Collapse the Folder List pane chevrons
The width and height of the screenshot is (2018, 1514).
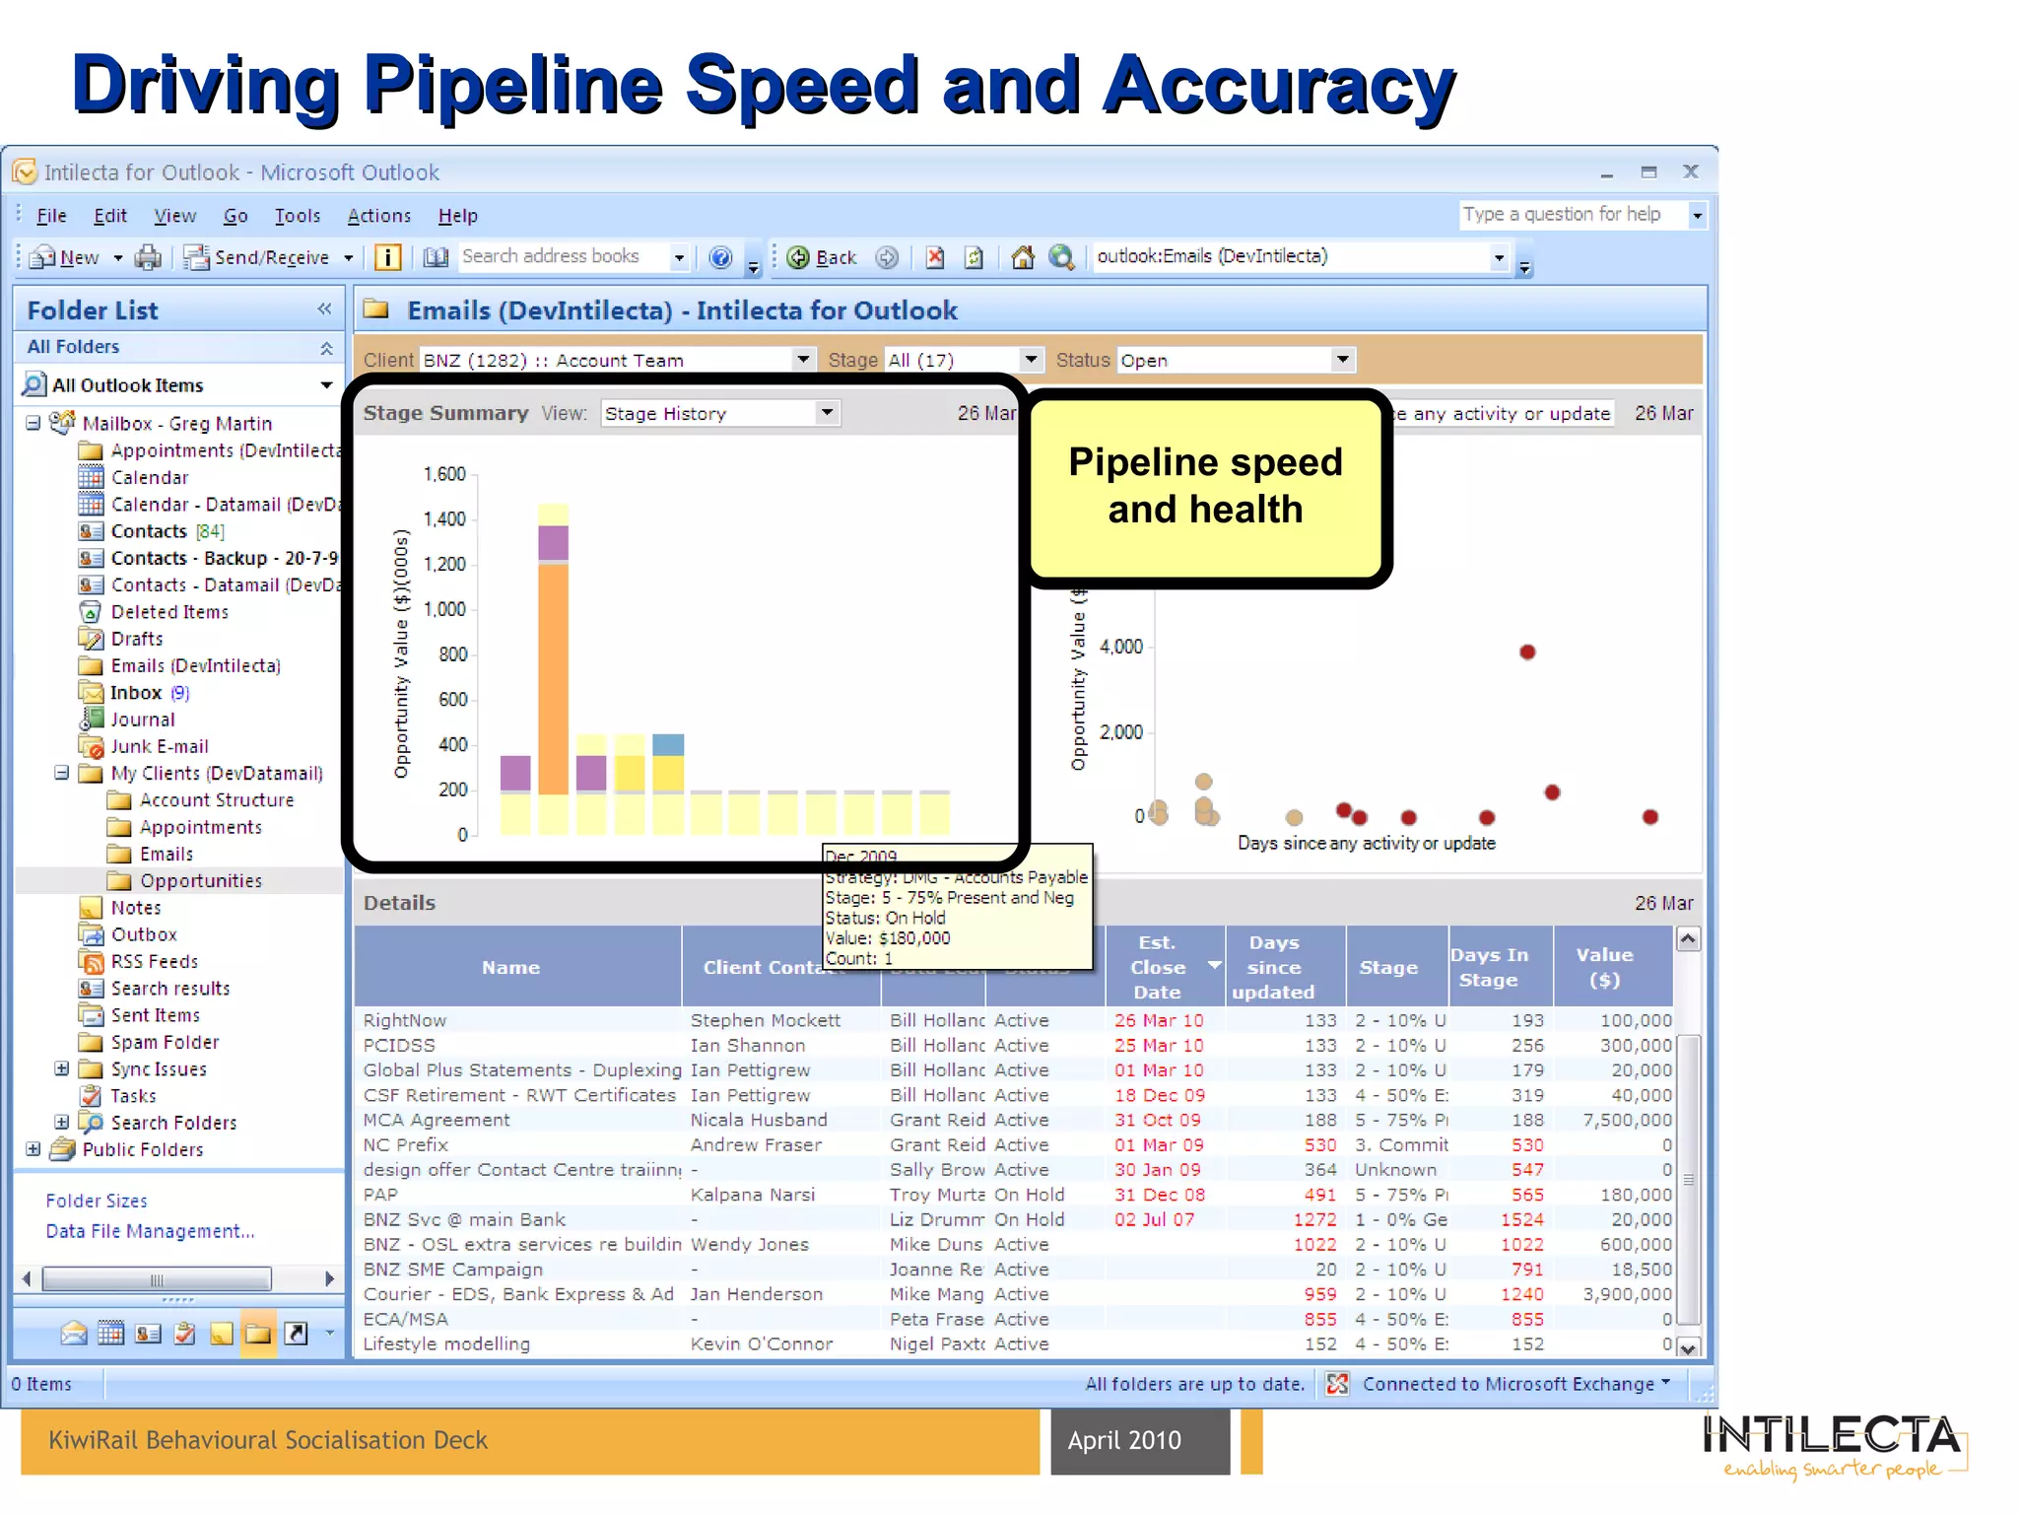tap(324, 310)
